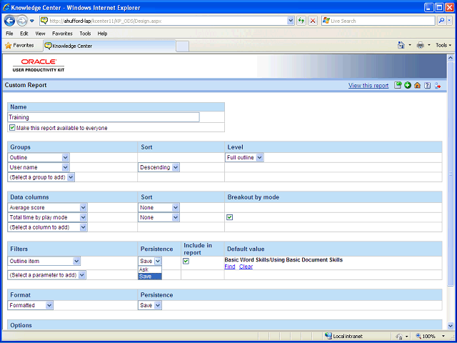457x343 pixels.
Task: Open the Help menu
Action: tap(102, 34)
